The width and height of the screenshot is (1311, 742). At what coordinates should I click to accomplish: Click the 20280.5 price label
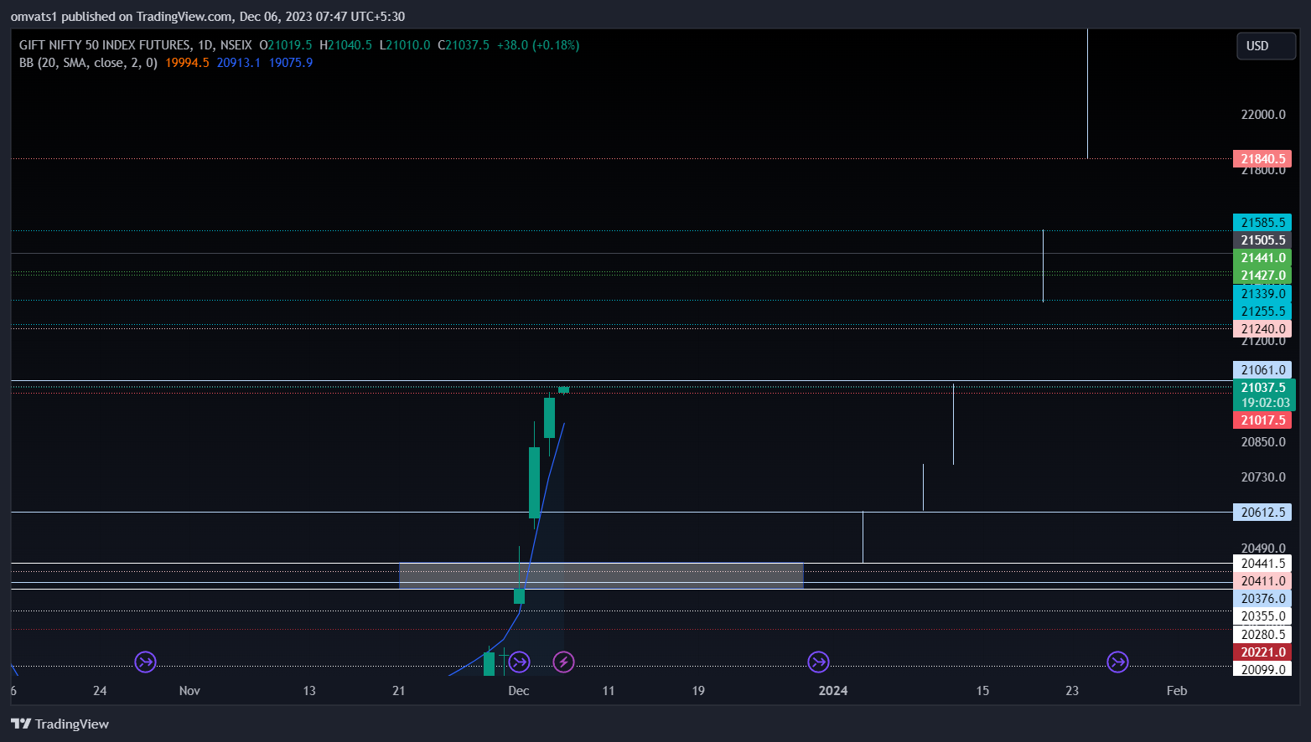point(1262,635)
